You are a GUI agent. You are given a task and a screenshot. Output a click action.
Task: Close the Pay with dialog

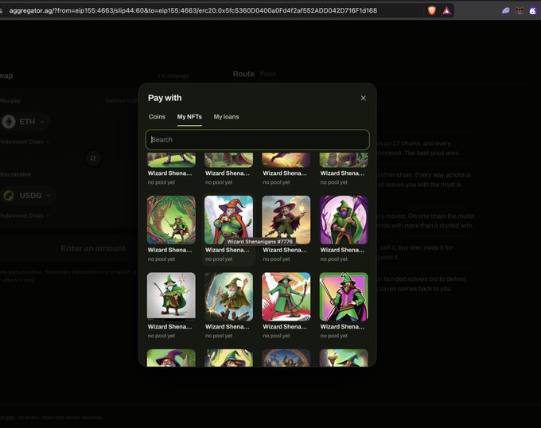click(363, 98)
